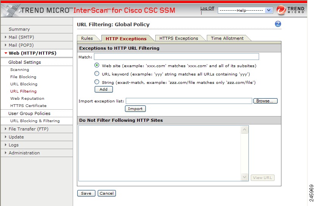
Task: Click the View URL button
Action: tap(262, 178)
